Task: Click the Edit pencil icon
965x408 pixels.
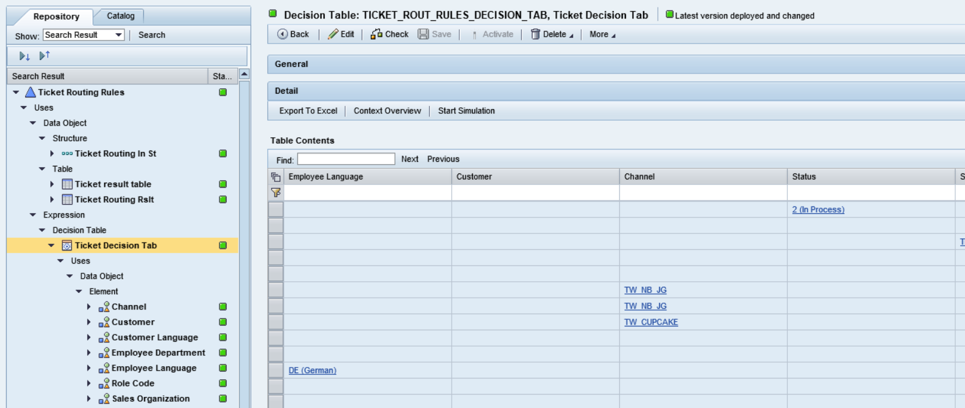Action: (x=333, y=34)
